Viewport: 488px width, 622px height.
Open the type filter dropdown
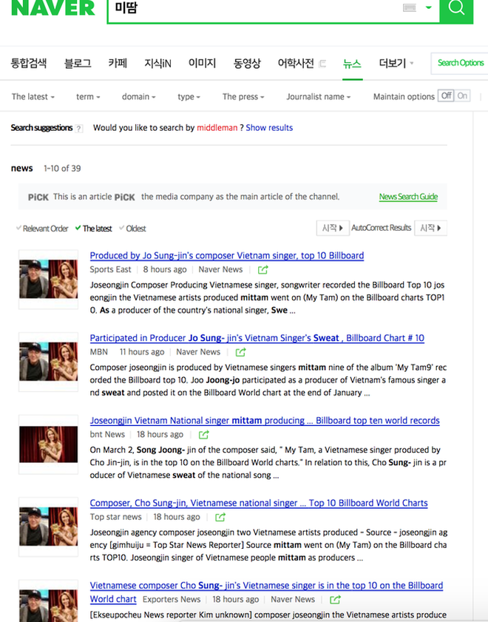click(x=189, y=97)
